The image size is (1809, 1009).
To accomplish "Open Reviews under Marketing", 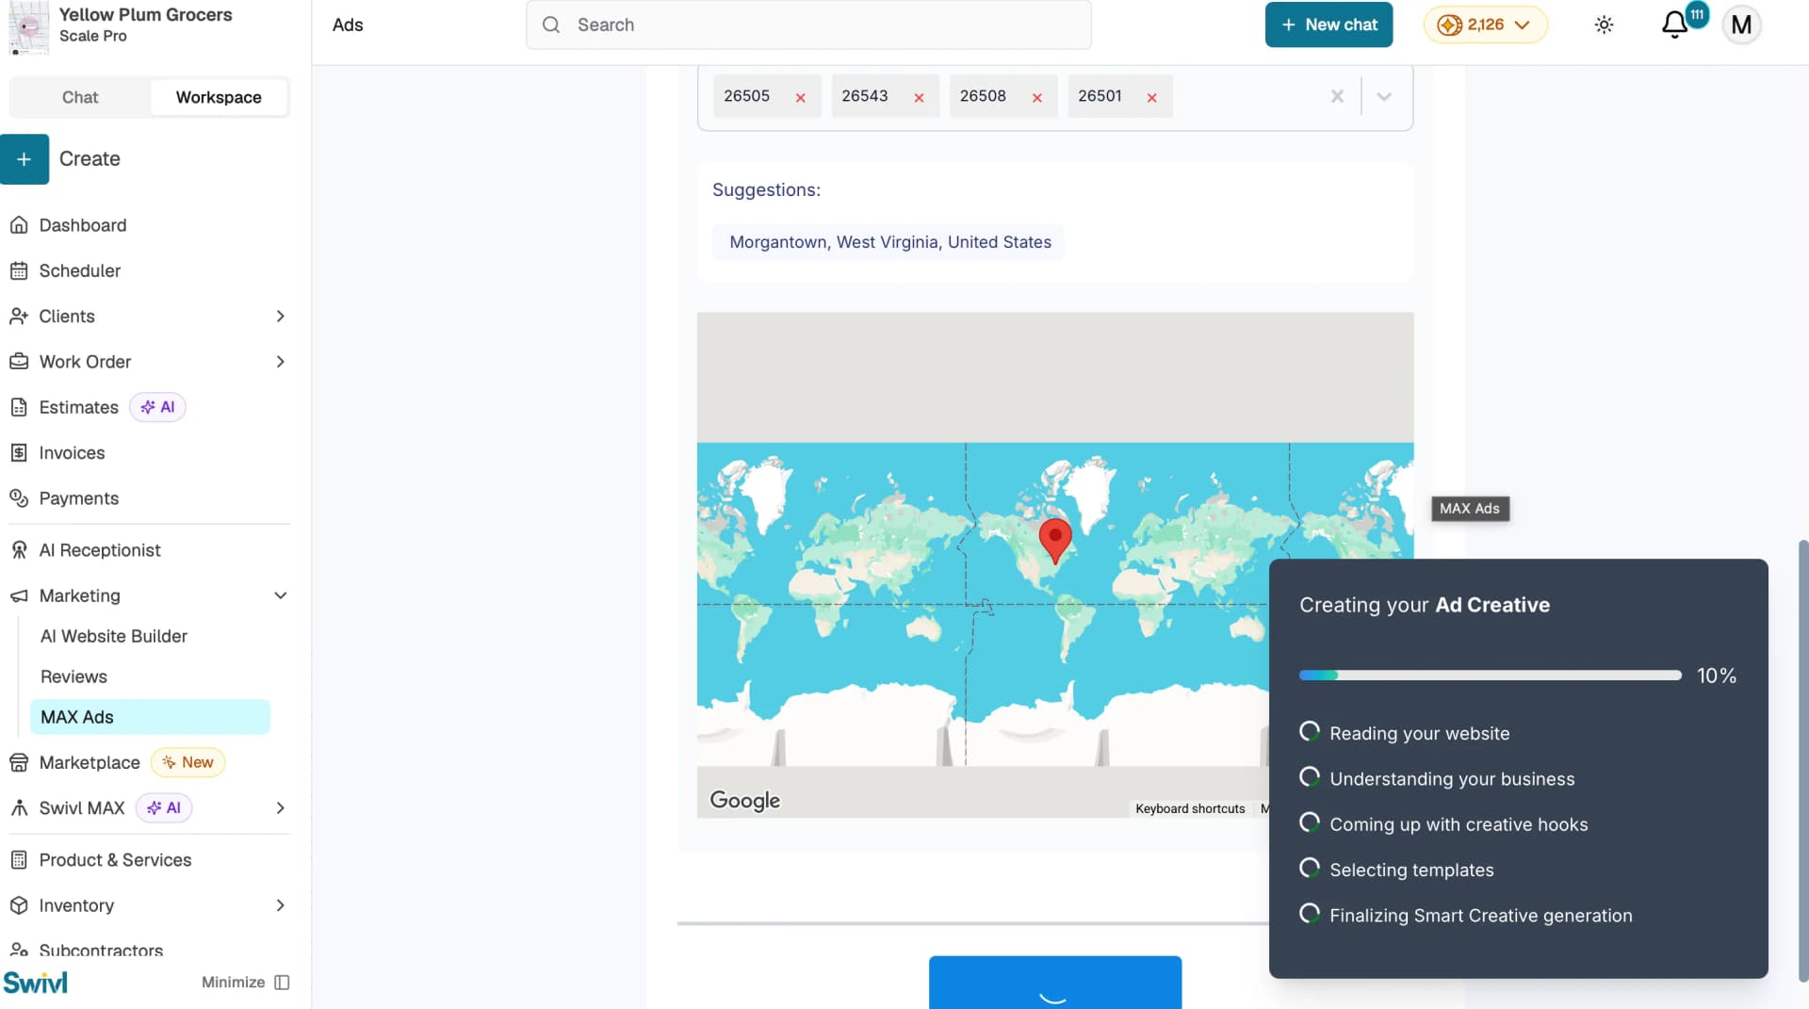I will (73, 676).
